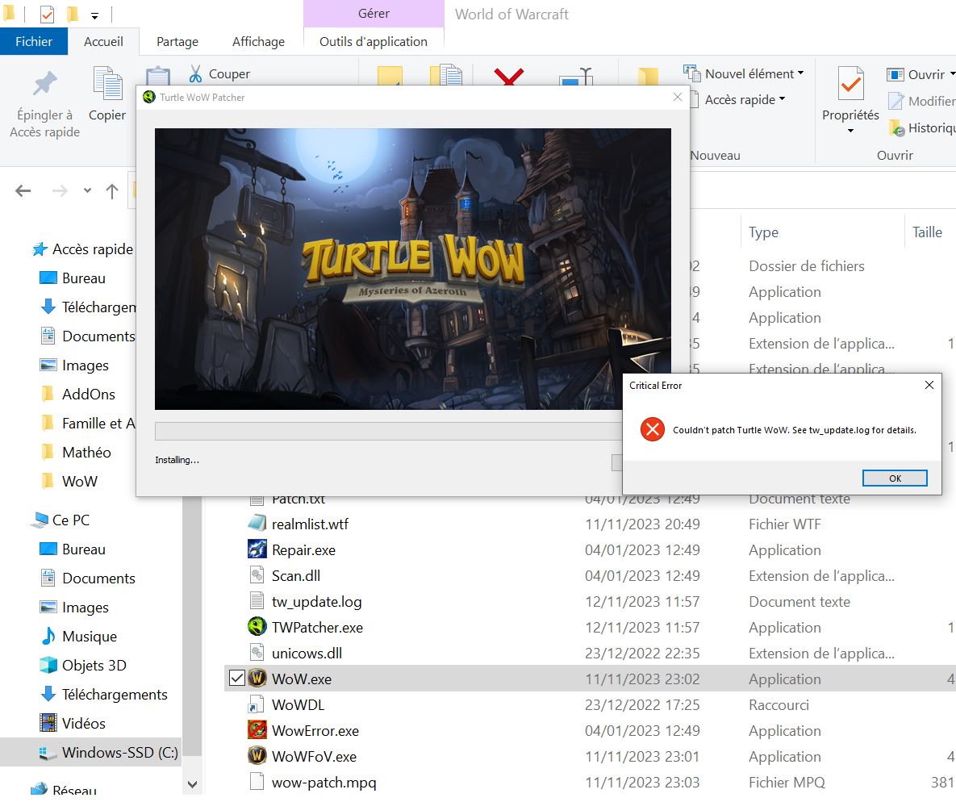Click the navigation pane scroll down arrow
This screenshot has width=956, height=802.
tap(192, 784)
